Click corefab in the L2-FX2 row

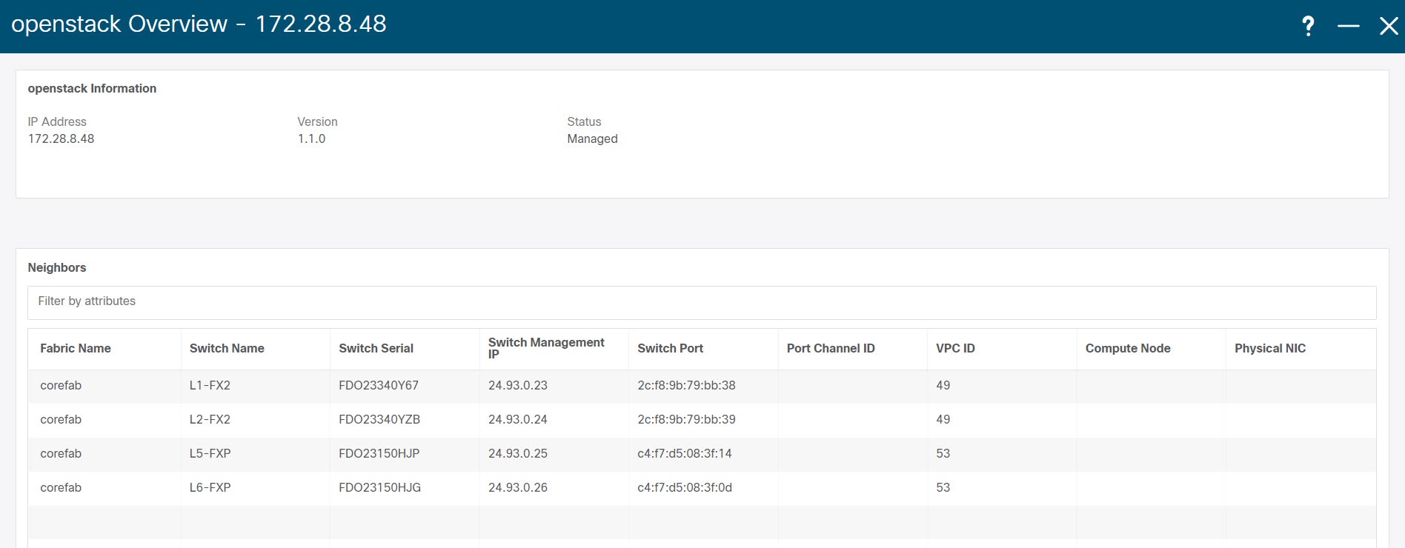(61, 420)
